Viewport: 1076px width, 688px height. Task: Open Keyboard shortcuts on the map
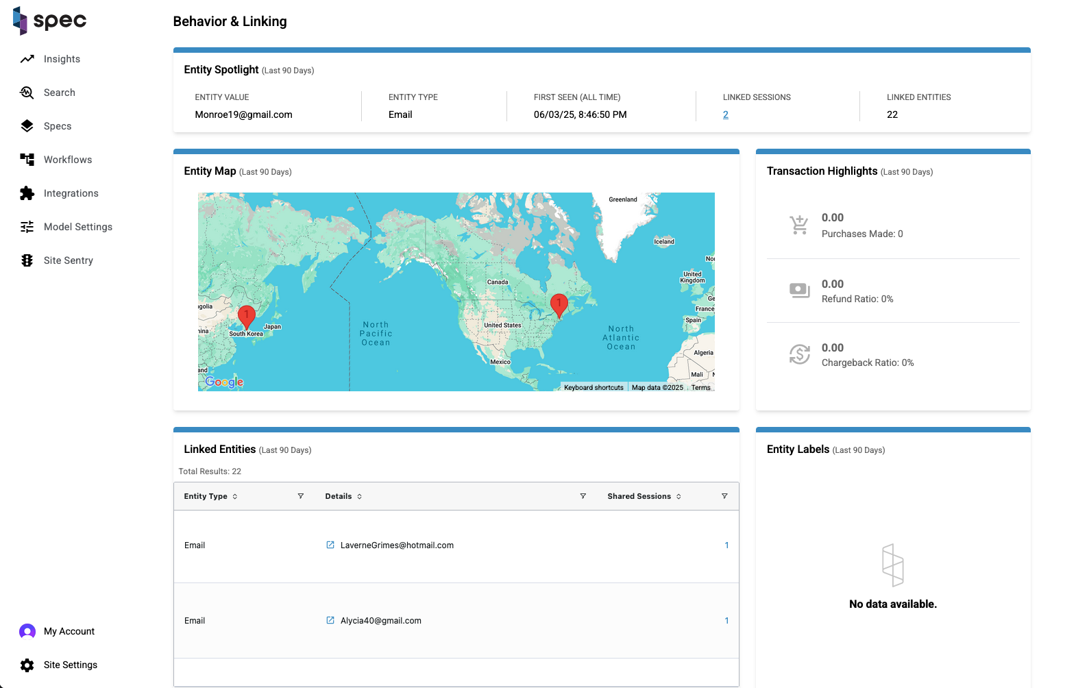594,387
